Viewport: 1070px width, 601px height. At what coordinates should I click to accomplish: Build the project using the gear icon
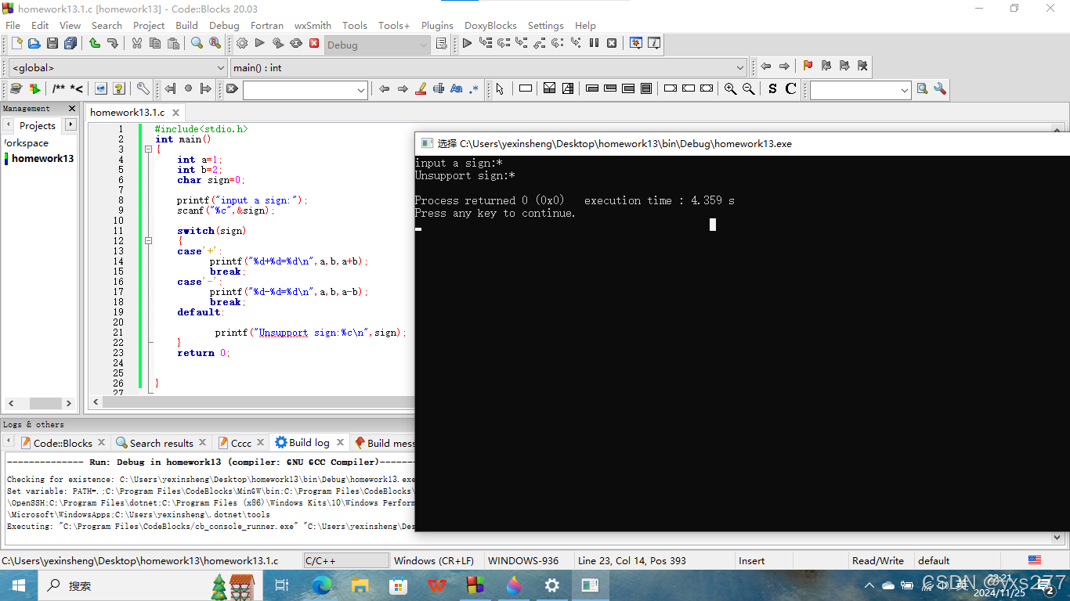[242, 44]
